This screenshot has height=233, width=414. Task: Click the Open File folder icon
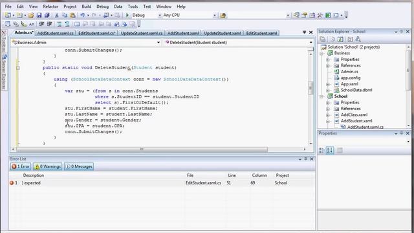coord(31,16)
